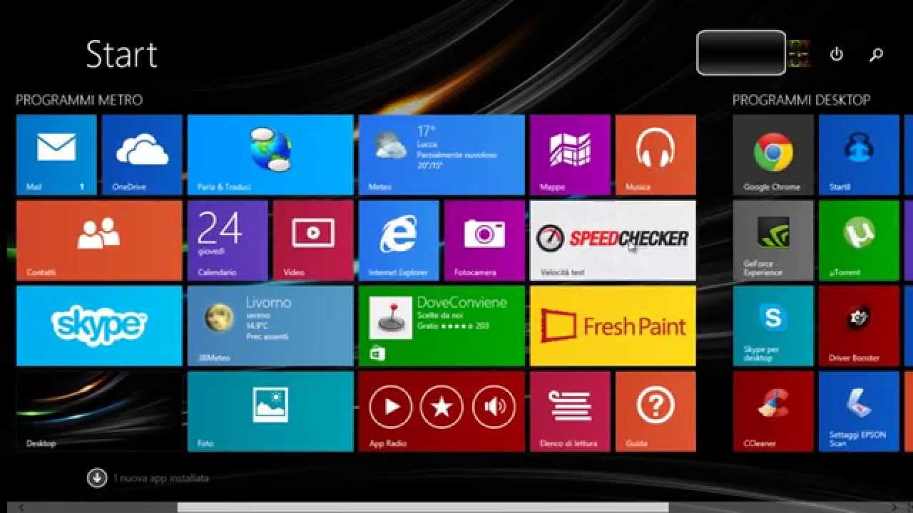Open the Start8 tile
Viewport: 913px width, 513px height.
pos(859,155)
